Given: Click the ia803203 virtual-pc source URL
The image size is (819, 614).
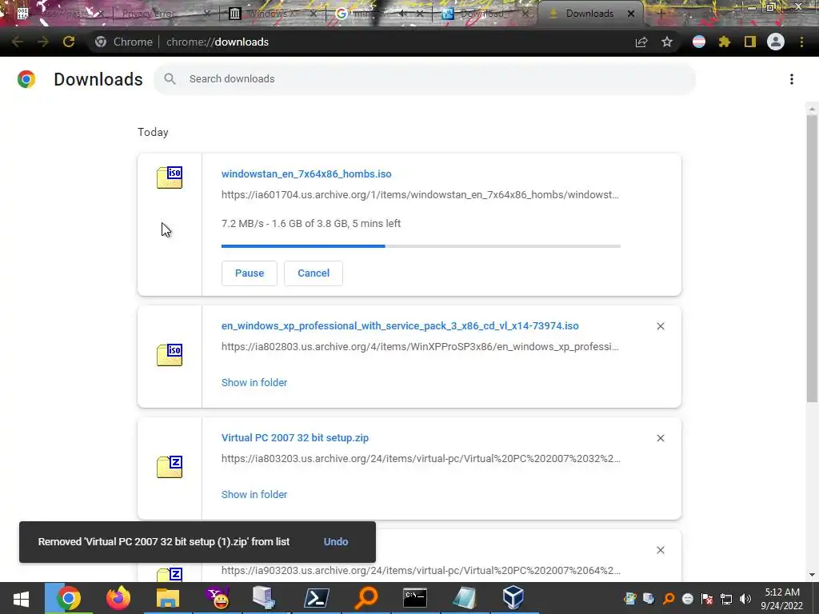Looking at the screenshot, I should [421, 458].
